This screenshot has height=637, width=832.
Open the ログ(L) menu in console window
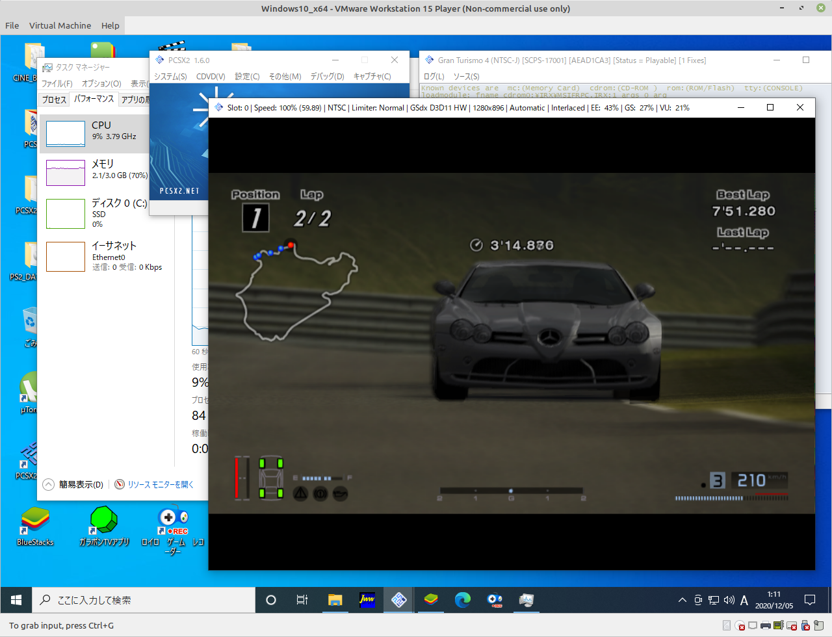click(434, 77)
